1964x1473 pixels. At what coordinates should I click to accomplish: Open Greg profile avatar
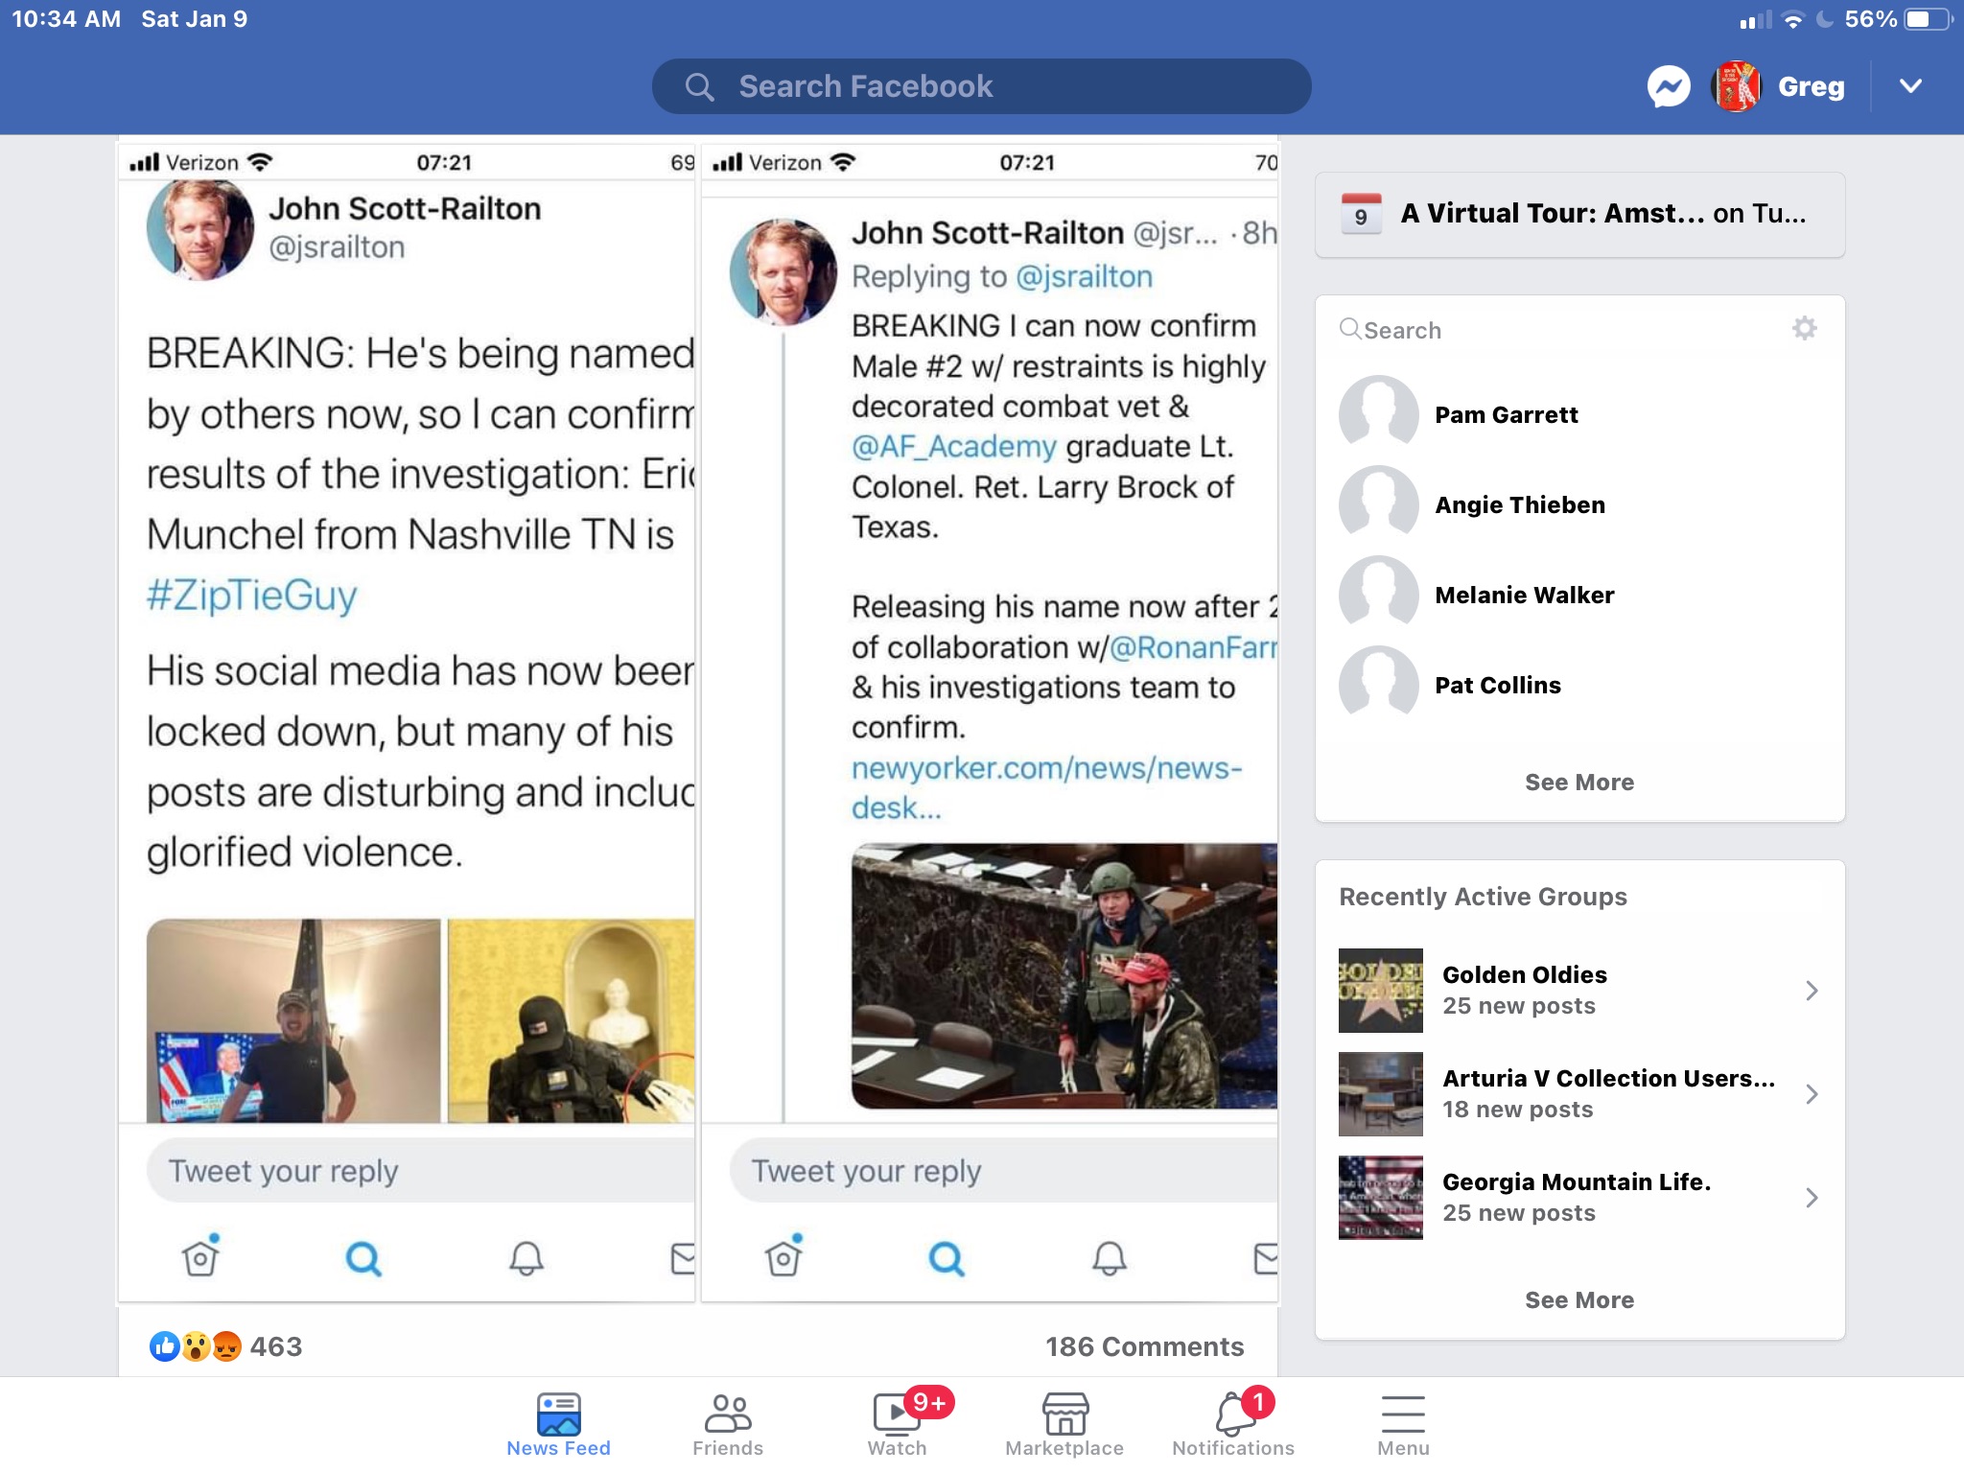(1737, 86)
